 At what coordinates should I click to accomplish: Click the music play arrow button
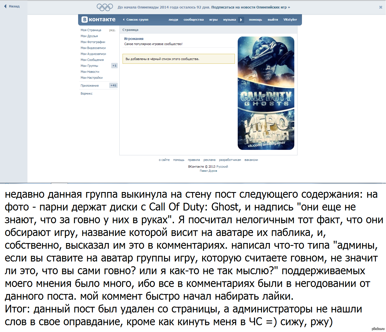241,20
